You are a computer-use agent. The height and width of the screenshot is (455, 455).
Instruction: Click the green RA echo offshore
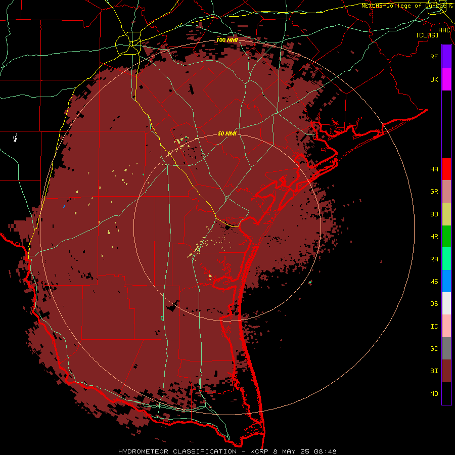click(310, 282)
